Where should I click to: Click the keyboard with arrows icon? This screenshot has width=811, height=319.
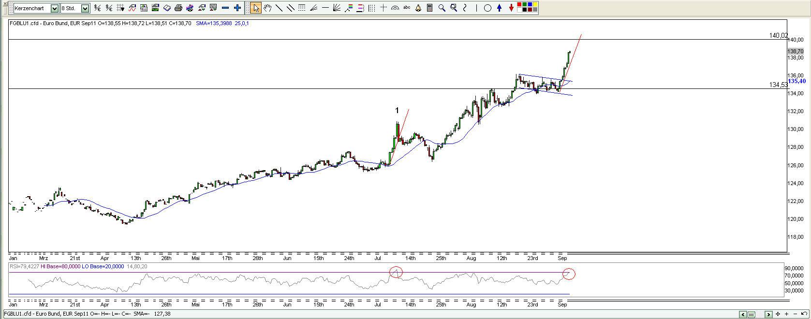(x=213, y=8)
